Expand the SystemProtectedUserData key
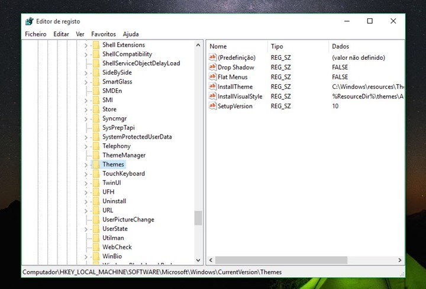 tap(86, 137)
